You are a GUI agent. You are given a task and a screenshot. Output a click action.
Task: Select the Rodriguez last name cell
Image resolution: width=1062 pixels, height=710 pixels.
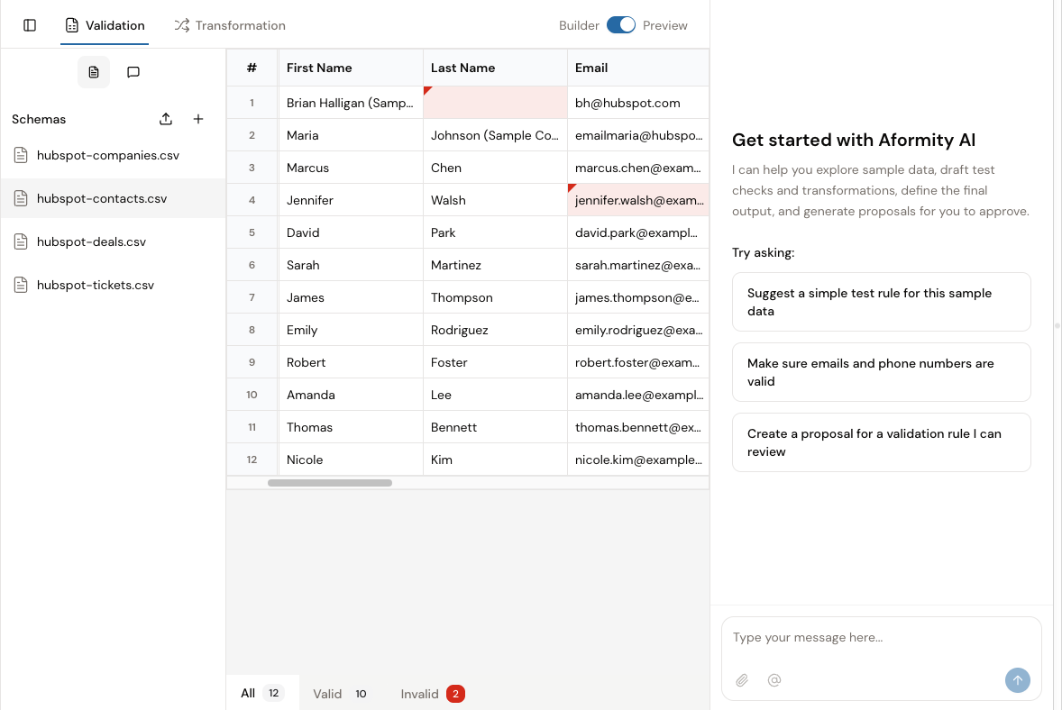point(494,331)
